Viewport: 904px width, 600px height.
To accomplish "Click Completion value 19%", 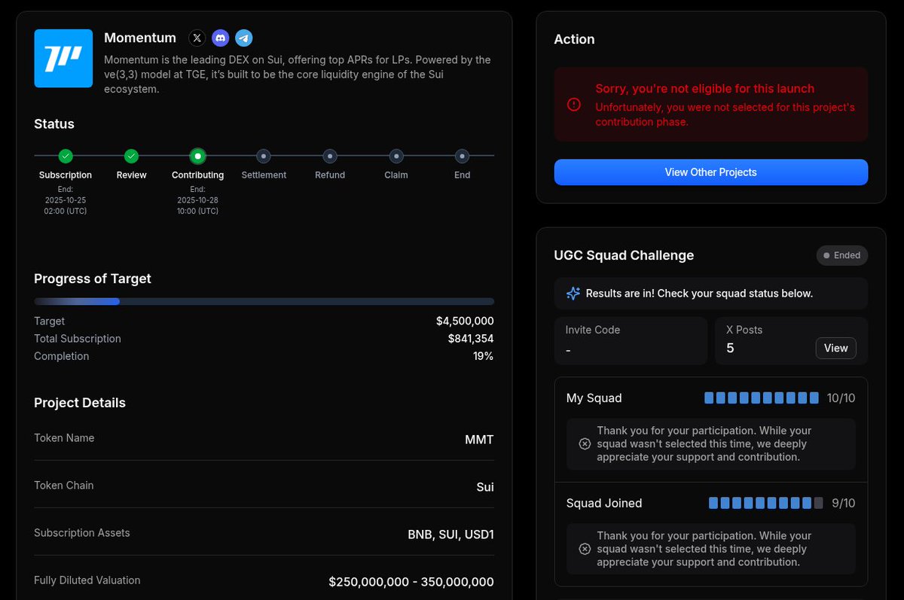I will tap(483, 356).
